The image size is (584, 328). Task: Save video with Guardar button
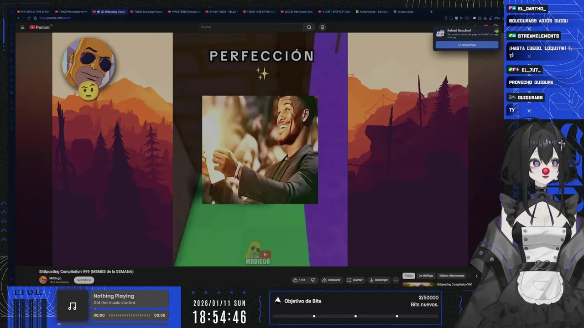355,280
